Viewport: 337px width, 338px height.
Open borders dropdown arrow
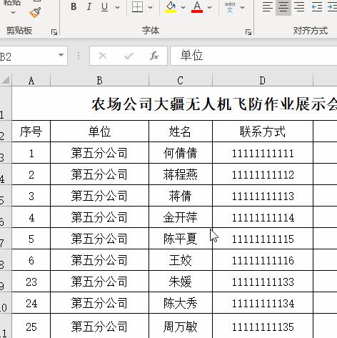click(150, 7)
